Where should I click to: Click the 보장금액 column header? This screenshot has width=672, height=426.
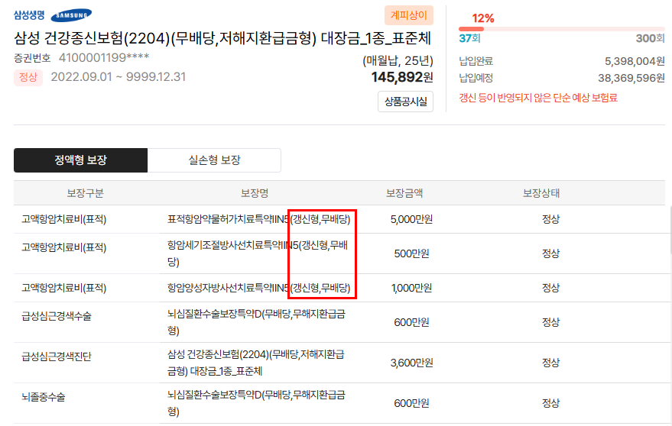(x=404, y=193)
